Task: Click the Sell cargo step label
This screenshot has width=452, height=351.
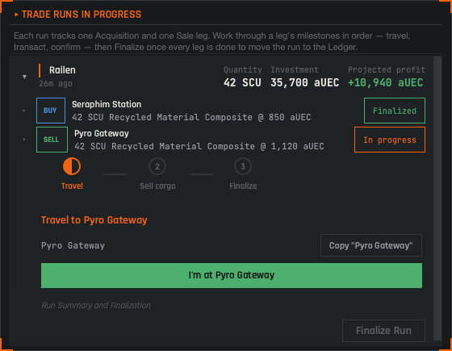Action: pyautogui.click(x=157, y=186)
